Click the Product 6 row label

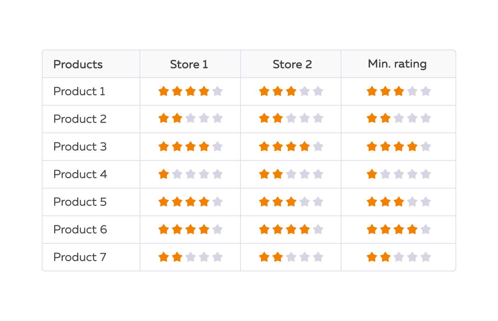click(80, 230)
